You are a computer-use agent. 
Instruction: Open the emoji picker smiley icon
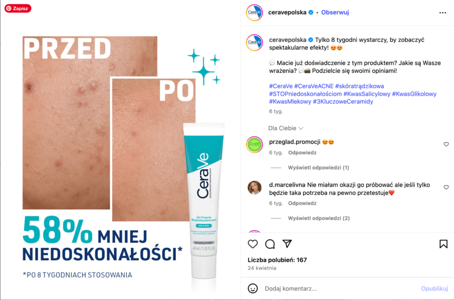pyautogui.click(x=253, y=288)
